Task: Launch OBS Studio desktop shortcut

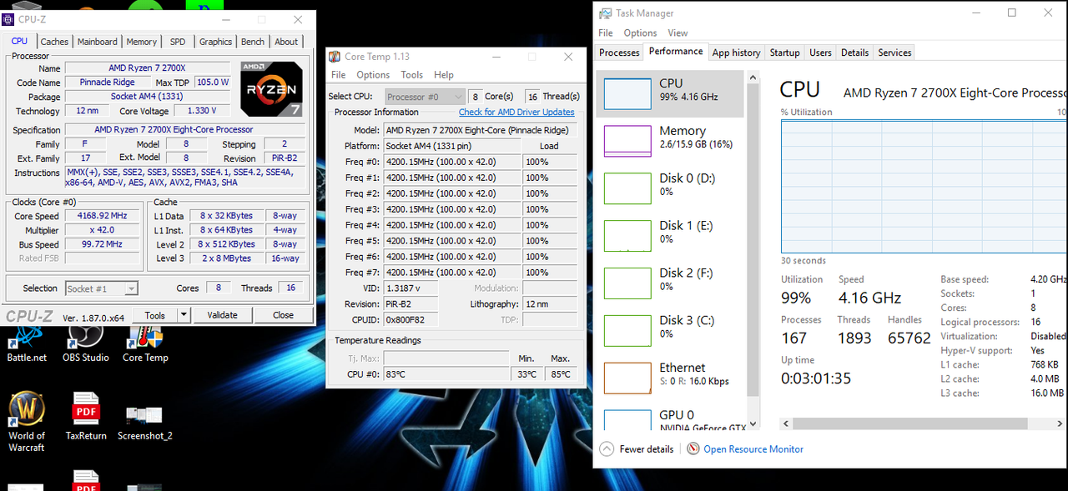Action: tap(85, 343)
